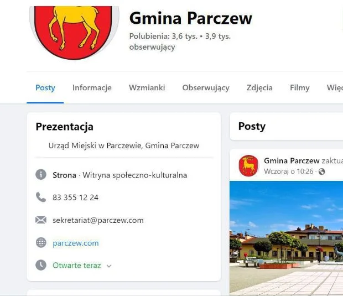Click the public globe icon on post
Viewport: 343px width, 296px height.
(x=322, y=172)
